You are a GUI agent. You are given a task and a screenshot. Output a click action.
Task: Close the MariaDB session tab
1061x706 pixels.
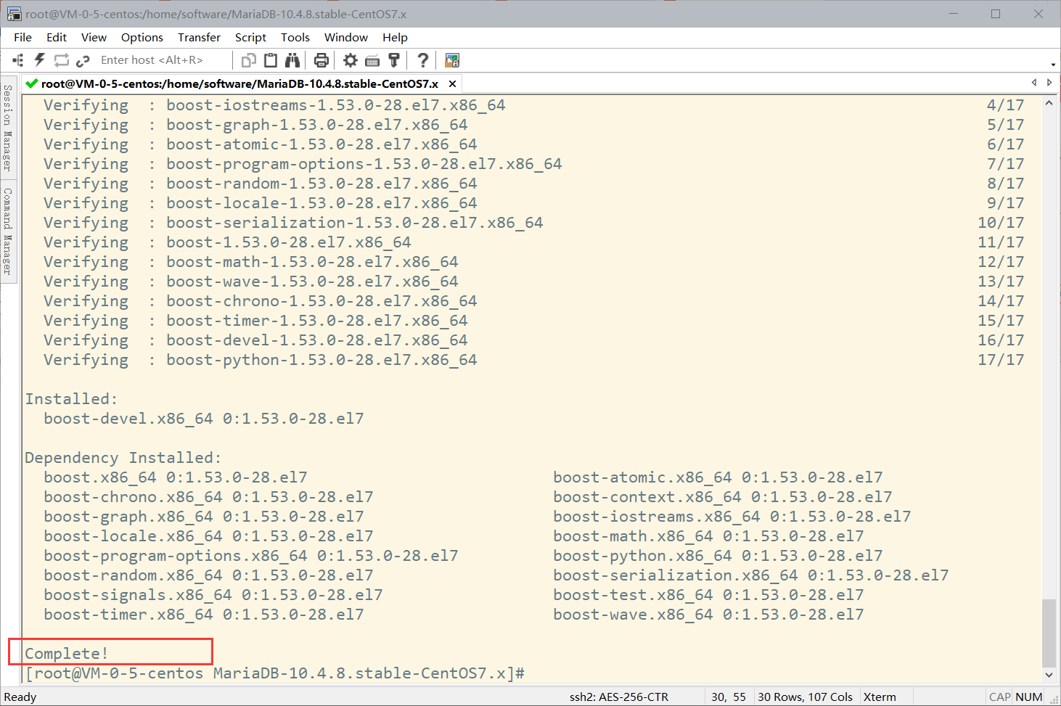(452, 83)
